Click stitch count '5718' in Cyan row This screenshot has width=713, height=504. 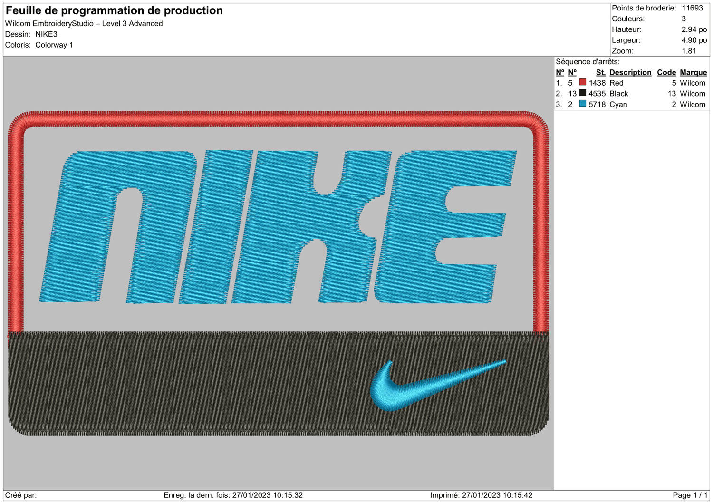coord(597,105)
